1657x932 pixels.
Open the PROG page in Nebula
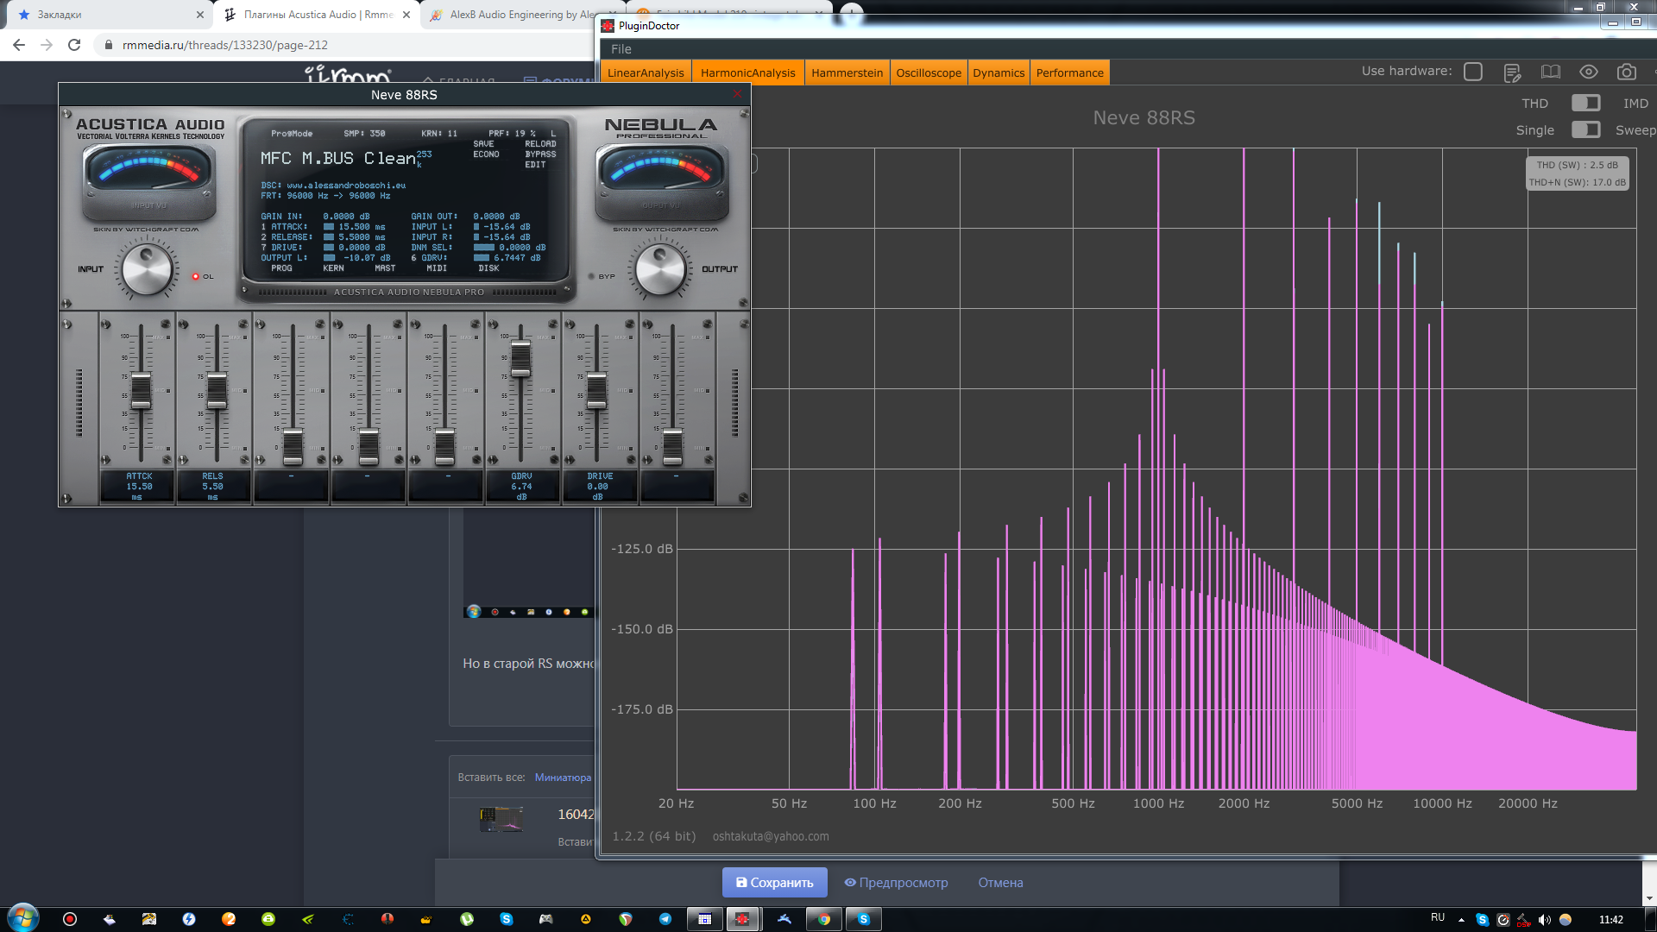pyautogui.click(x=281, y=268)
